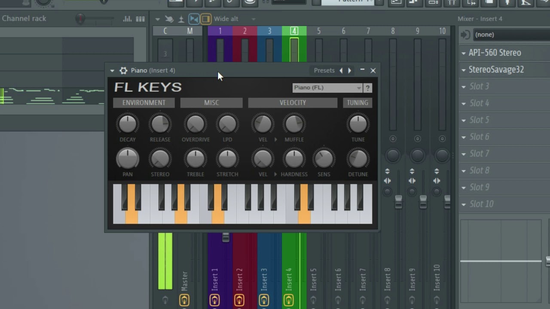The width and height of the screenshot is (550, 309).
Task: Open the mixer options menu arrow
Action: point(157,19)
